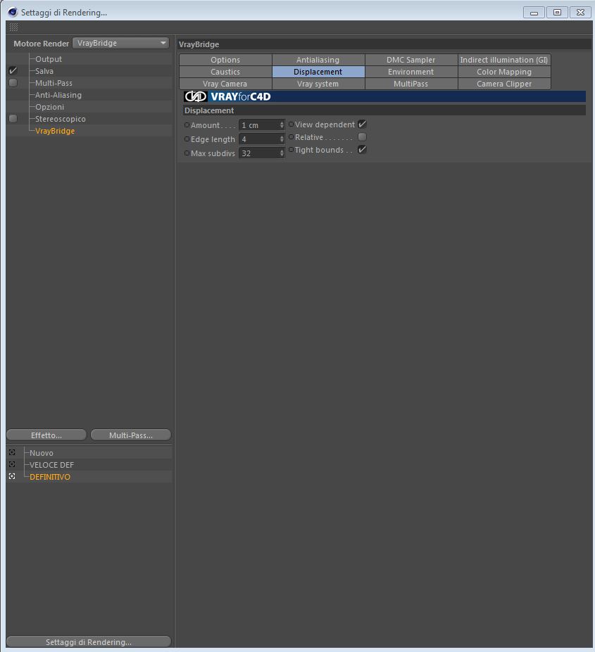This screenshot has width=595, height=652.
Task: Open the Motore Render dropdown
Action: [120, 43]
